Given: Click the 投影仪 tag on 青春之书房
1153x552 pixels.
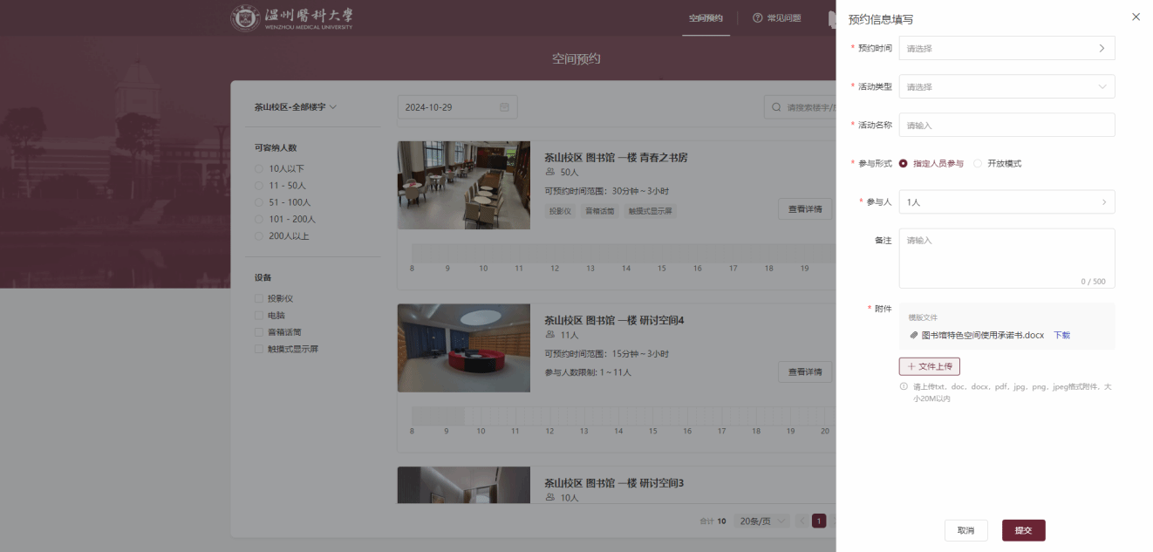Looking at the screenshot, I should [560, 211].
